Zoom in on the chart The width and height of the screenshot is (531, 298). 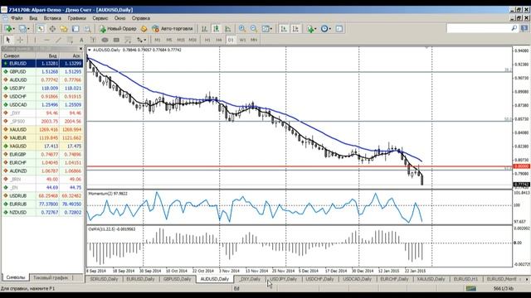(241, 29)
